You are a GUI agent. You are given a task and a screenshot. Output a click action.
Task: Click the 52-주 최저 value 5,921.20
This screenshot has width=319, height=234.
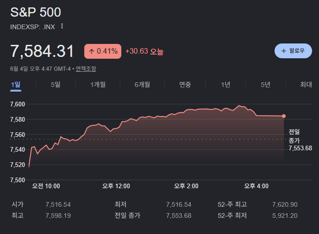tap(285, 216)
